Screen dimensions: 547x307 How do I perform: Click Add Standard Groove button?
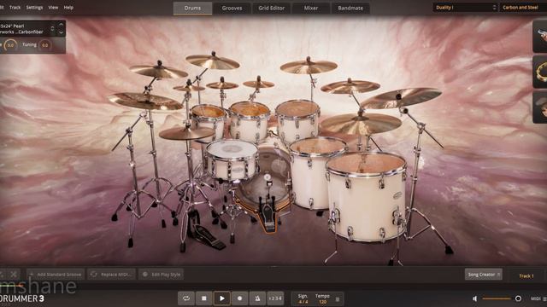coord(56,275)
